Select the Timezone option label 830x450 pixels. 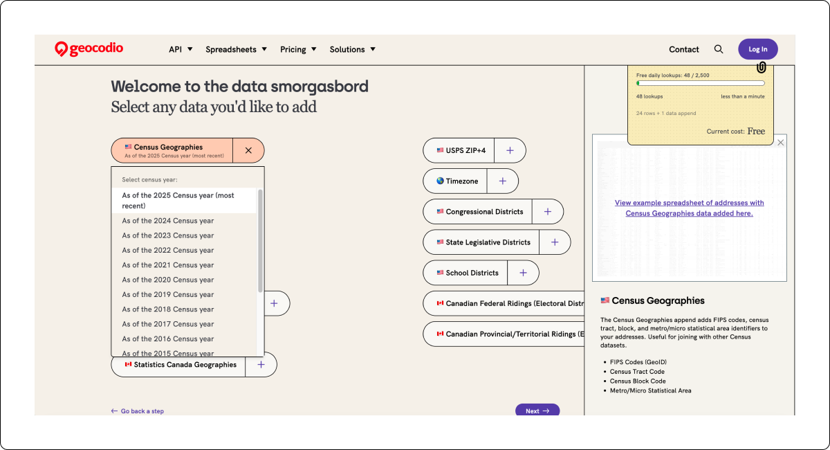456,181
